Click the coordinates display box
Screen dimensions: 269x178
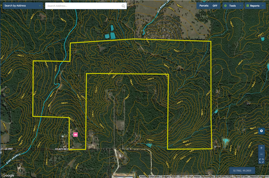tap(242, 170)
